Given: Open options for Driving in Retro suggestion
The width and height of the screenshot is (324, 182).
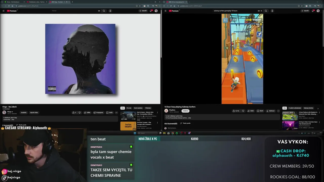Looking at the screenshot, I should 319,122.
